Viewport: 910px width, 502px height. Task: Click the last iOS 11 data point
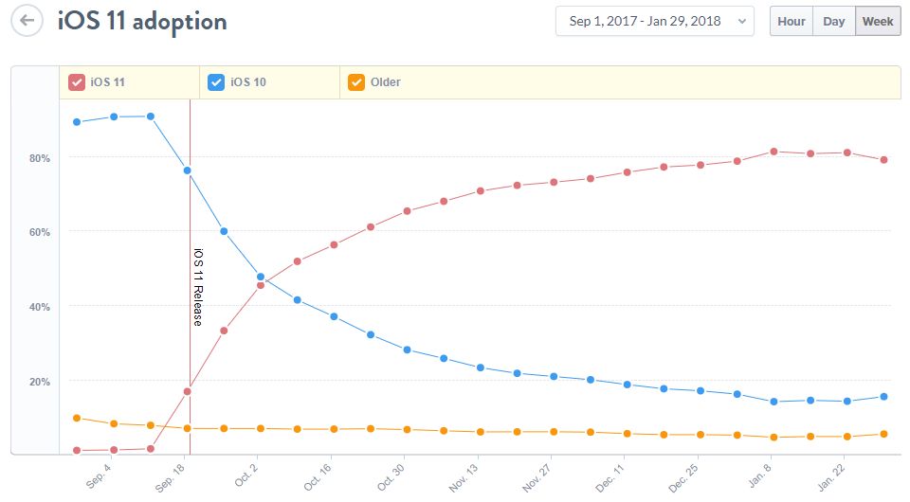pyautogui.click(x=883, y=159)
